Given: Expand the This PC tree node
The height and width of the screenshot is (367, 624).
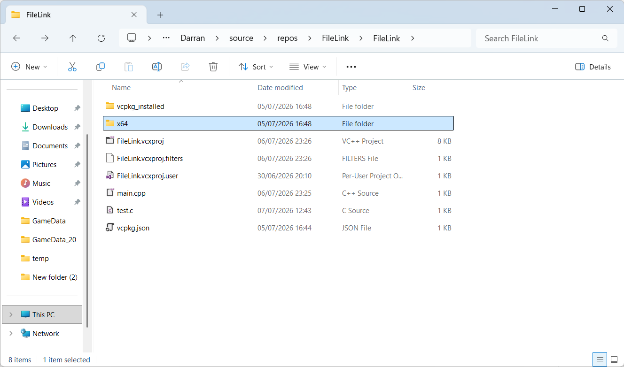Looking at the screenshot, I should tap(11, 314).
